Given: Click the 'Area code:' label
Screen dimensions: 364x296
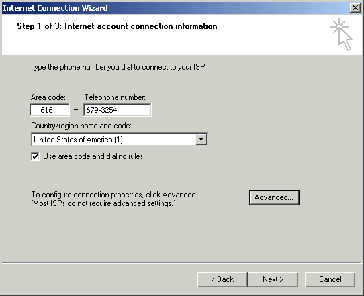Looking at the screenshot, I should coord(48,97).
